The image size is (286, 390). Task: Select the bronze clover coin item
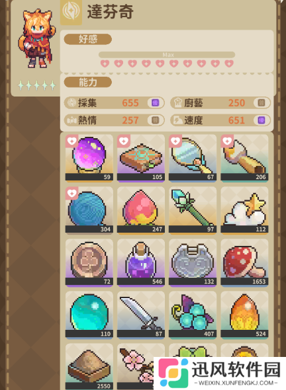[x=89, y=262]
